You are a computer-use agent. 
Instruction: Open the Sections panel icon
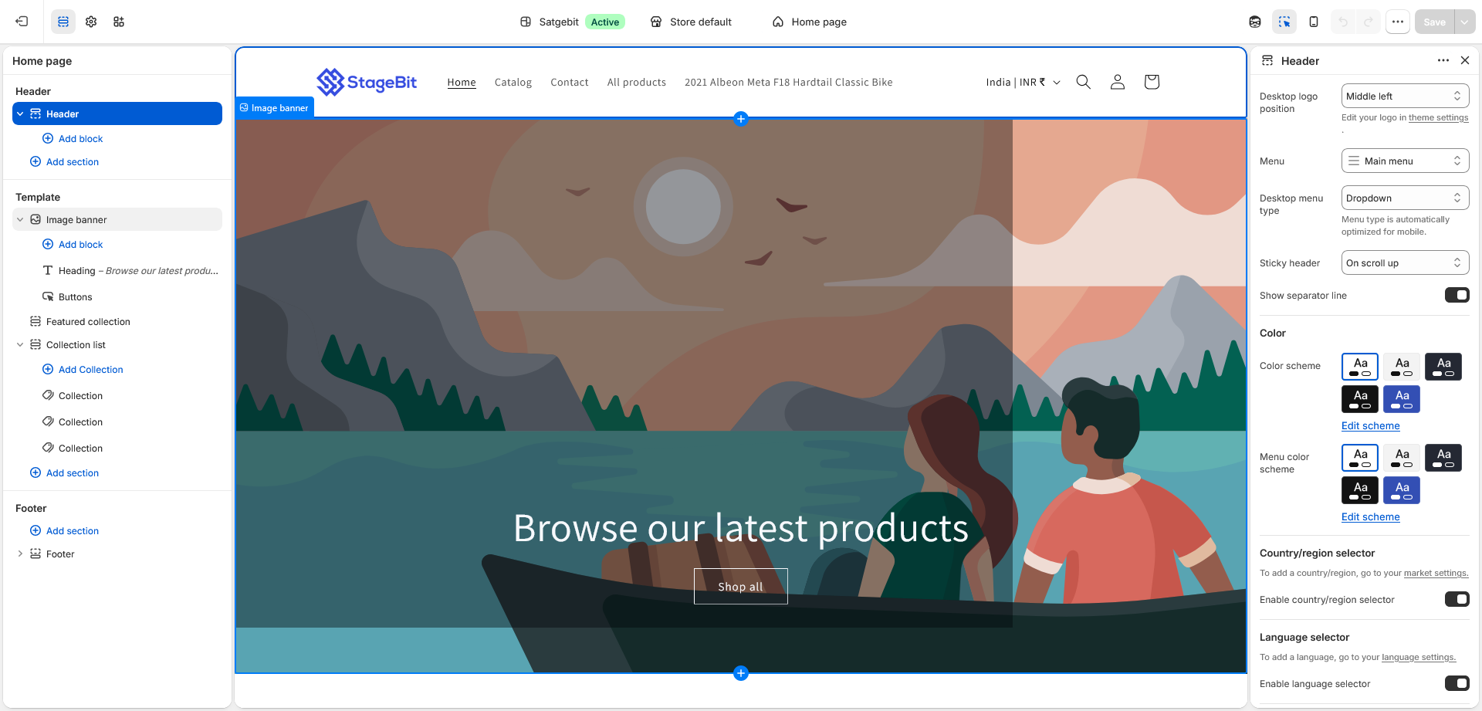pyautogui.click(x=63, y=22)
